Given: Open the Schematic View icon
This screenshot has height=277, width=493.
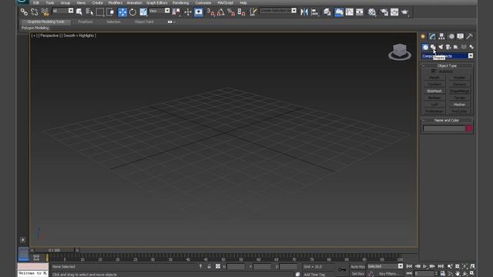Looking at the screenshot, I should coord(360,12).
